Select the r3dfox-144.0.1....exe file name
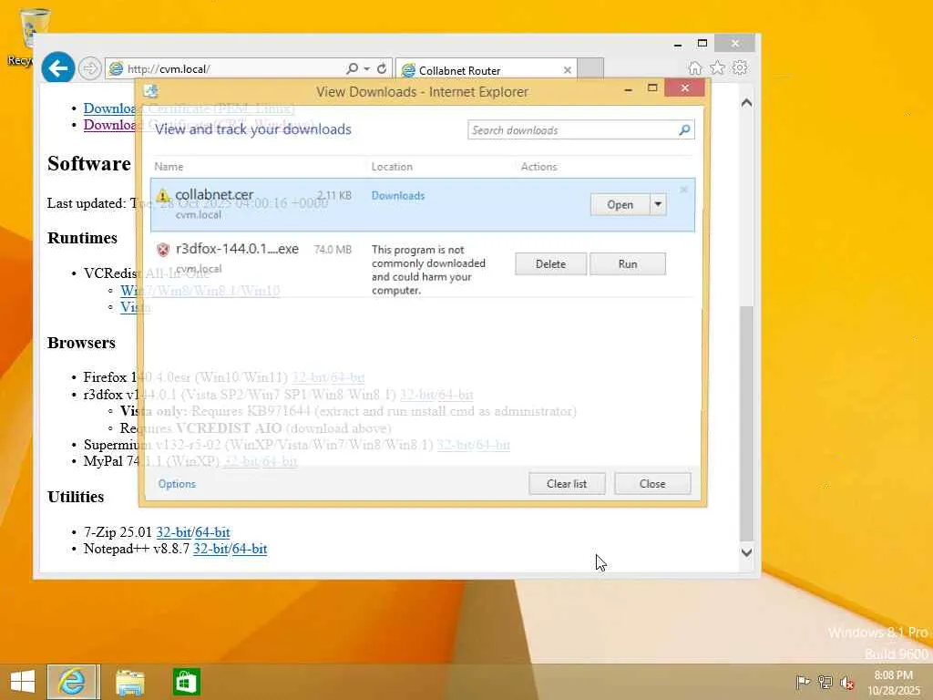This screenshot has height=700, width=933. click(237, 249)
